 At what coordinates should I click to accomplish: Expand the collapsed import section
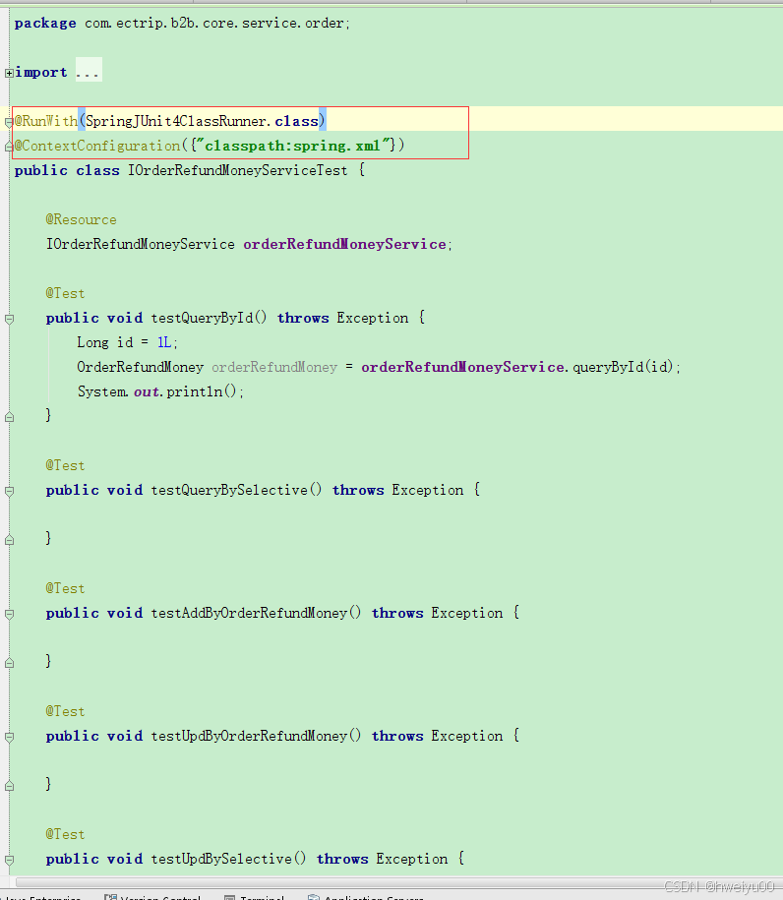[x=9, y=73]
